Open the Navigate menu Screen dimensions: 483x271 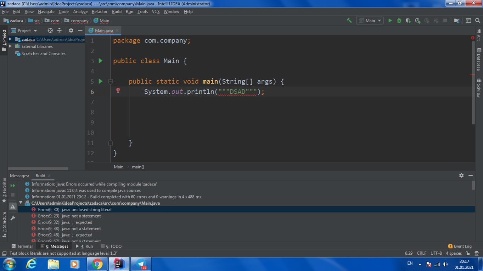click(x=46, y=12)
